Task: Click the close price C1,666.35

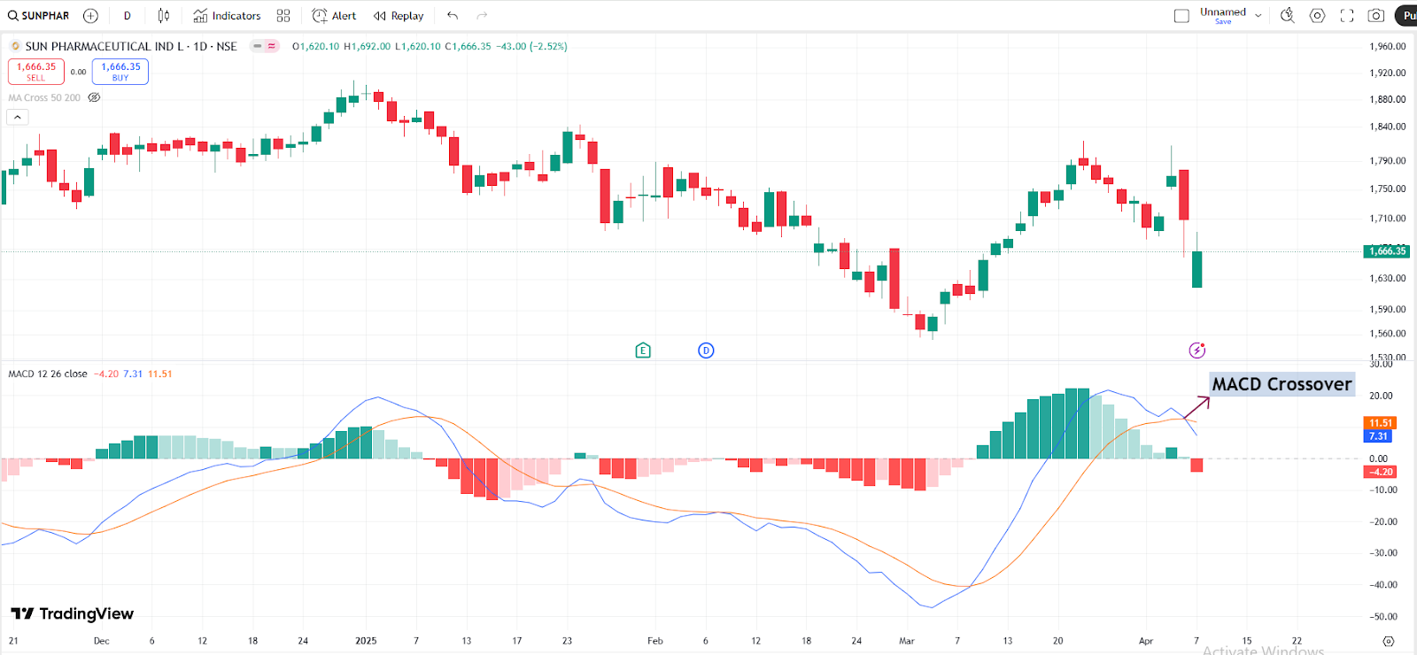Action: 468,46
